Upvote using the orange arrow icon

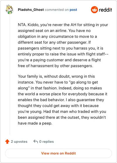7,142
